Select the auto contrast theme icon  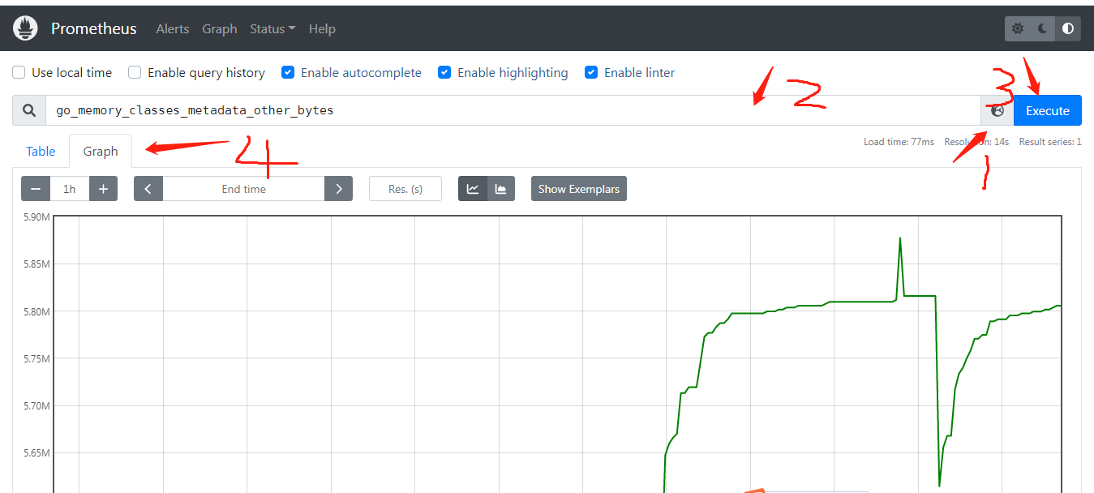pos(1068,28)
